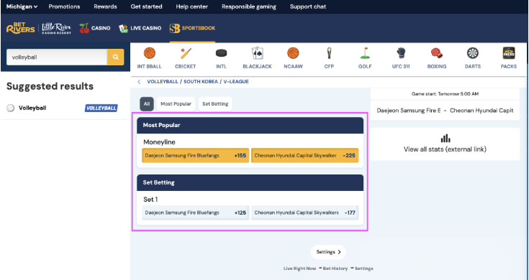Click the Daejeon vs Cheonan match title
The width and height of the screenshot is (529, 280).
(445, 111)
